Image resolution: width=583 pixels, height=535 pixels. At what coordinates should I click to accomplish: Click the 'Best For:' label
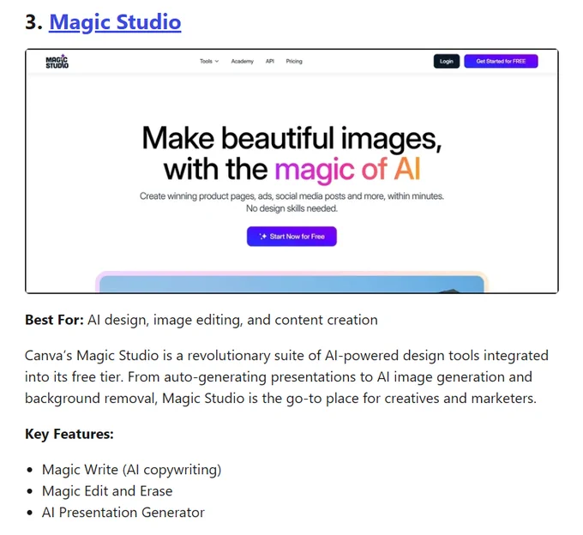54,320
